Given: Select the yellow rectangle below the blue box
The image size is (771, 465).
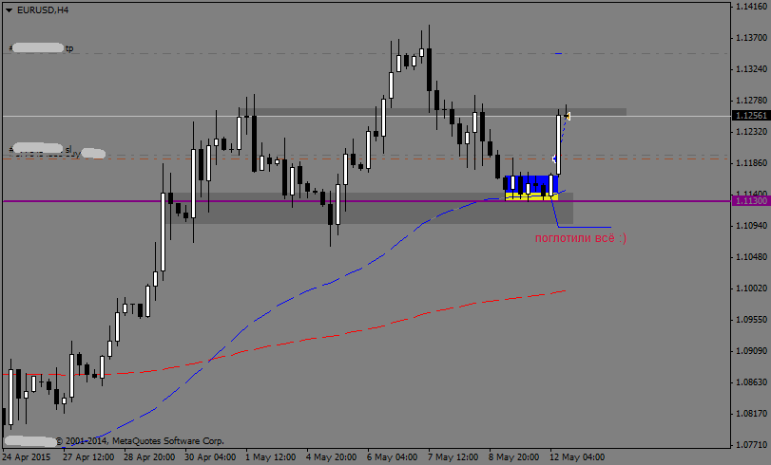Looking at the screenshot, I should point(531,196).
